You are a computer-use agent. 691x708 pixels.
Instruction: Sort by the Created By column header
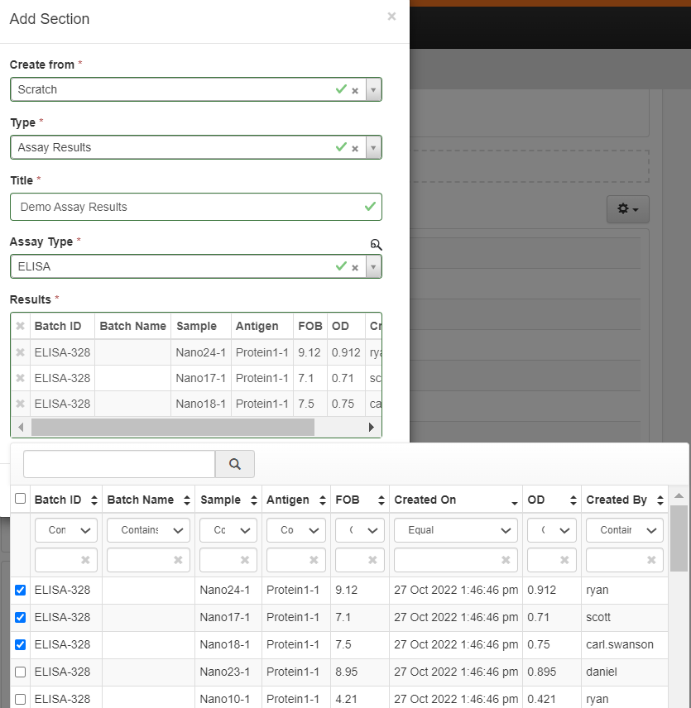point(625,500)
